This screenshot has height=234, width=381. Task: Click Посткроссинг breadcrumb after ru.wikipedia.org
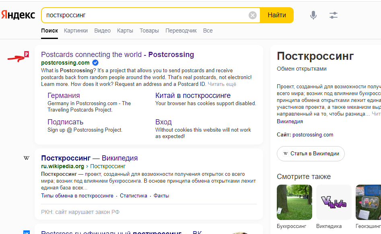tap(108, 166)
